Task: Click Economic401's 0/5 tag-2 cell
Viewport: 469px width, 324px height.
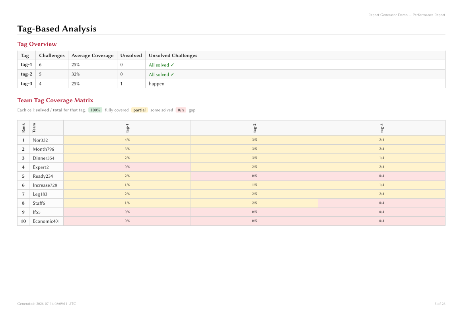Action: [254, 221]
